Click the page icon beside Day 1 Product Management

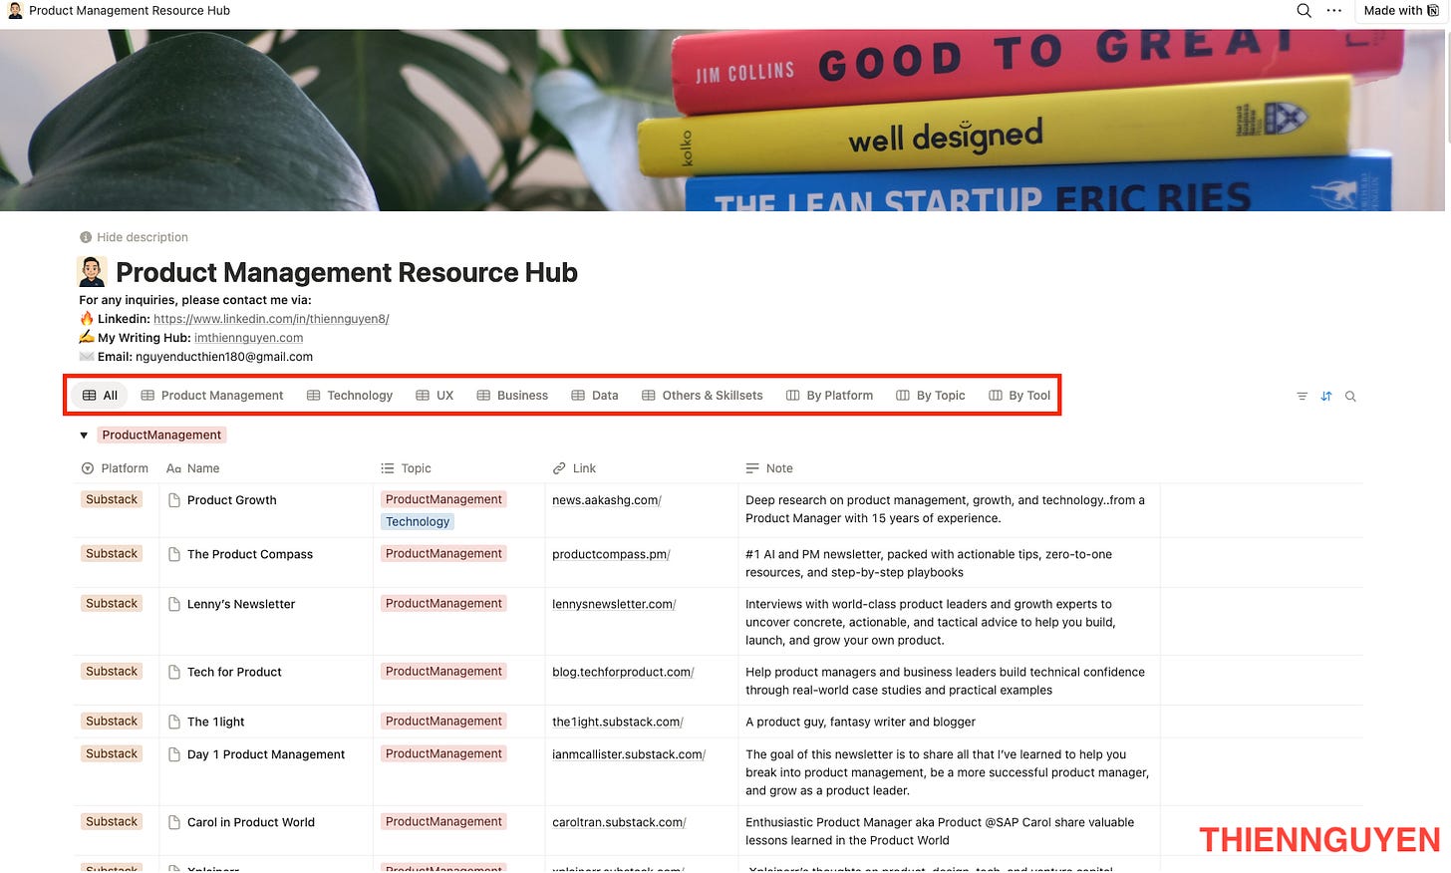(174, 754)
